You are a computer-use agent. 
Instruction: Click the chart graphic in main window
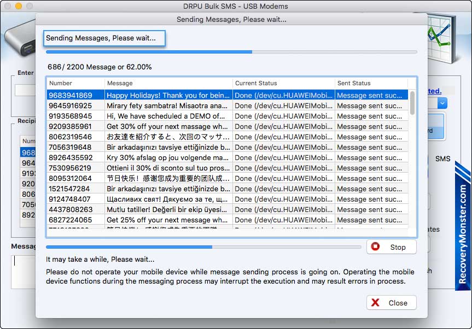[x=442, y=39]
